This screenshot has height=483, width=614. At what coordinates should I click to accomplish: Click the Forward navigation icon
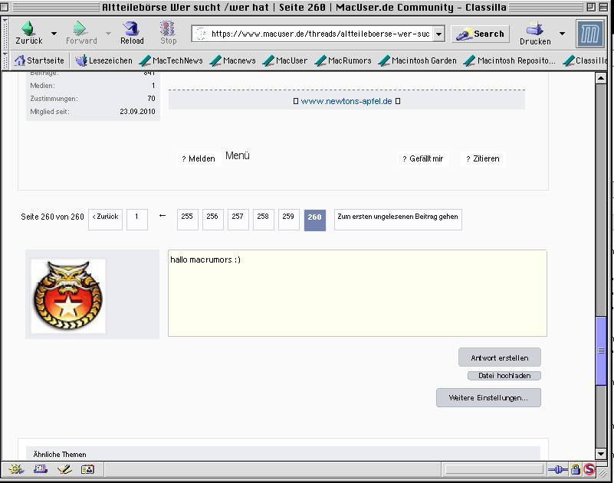point(81,33)
